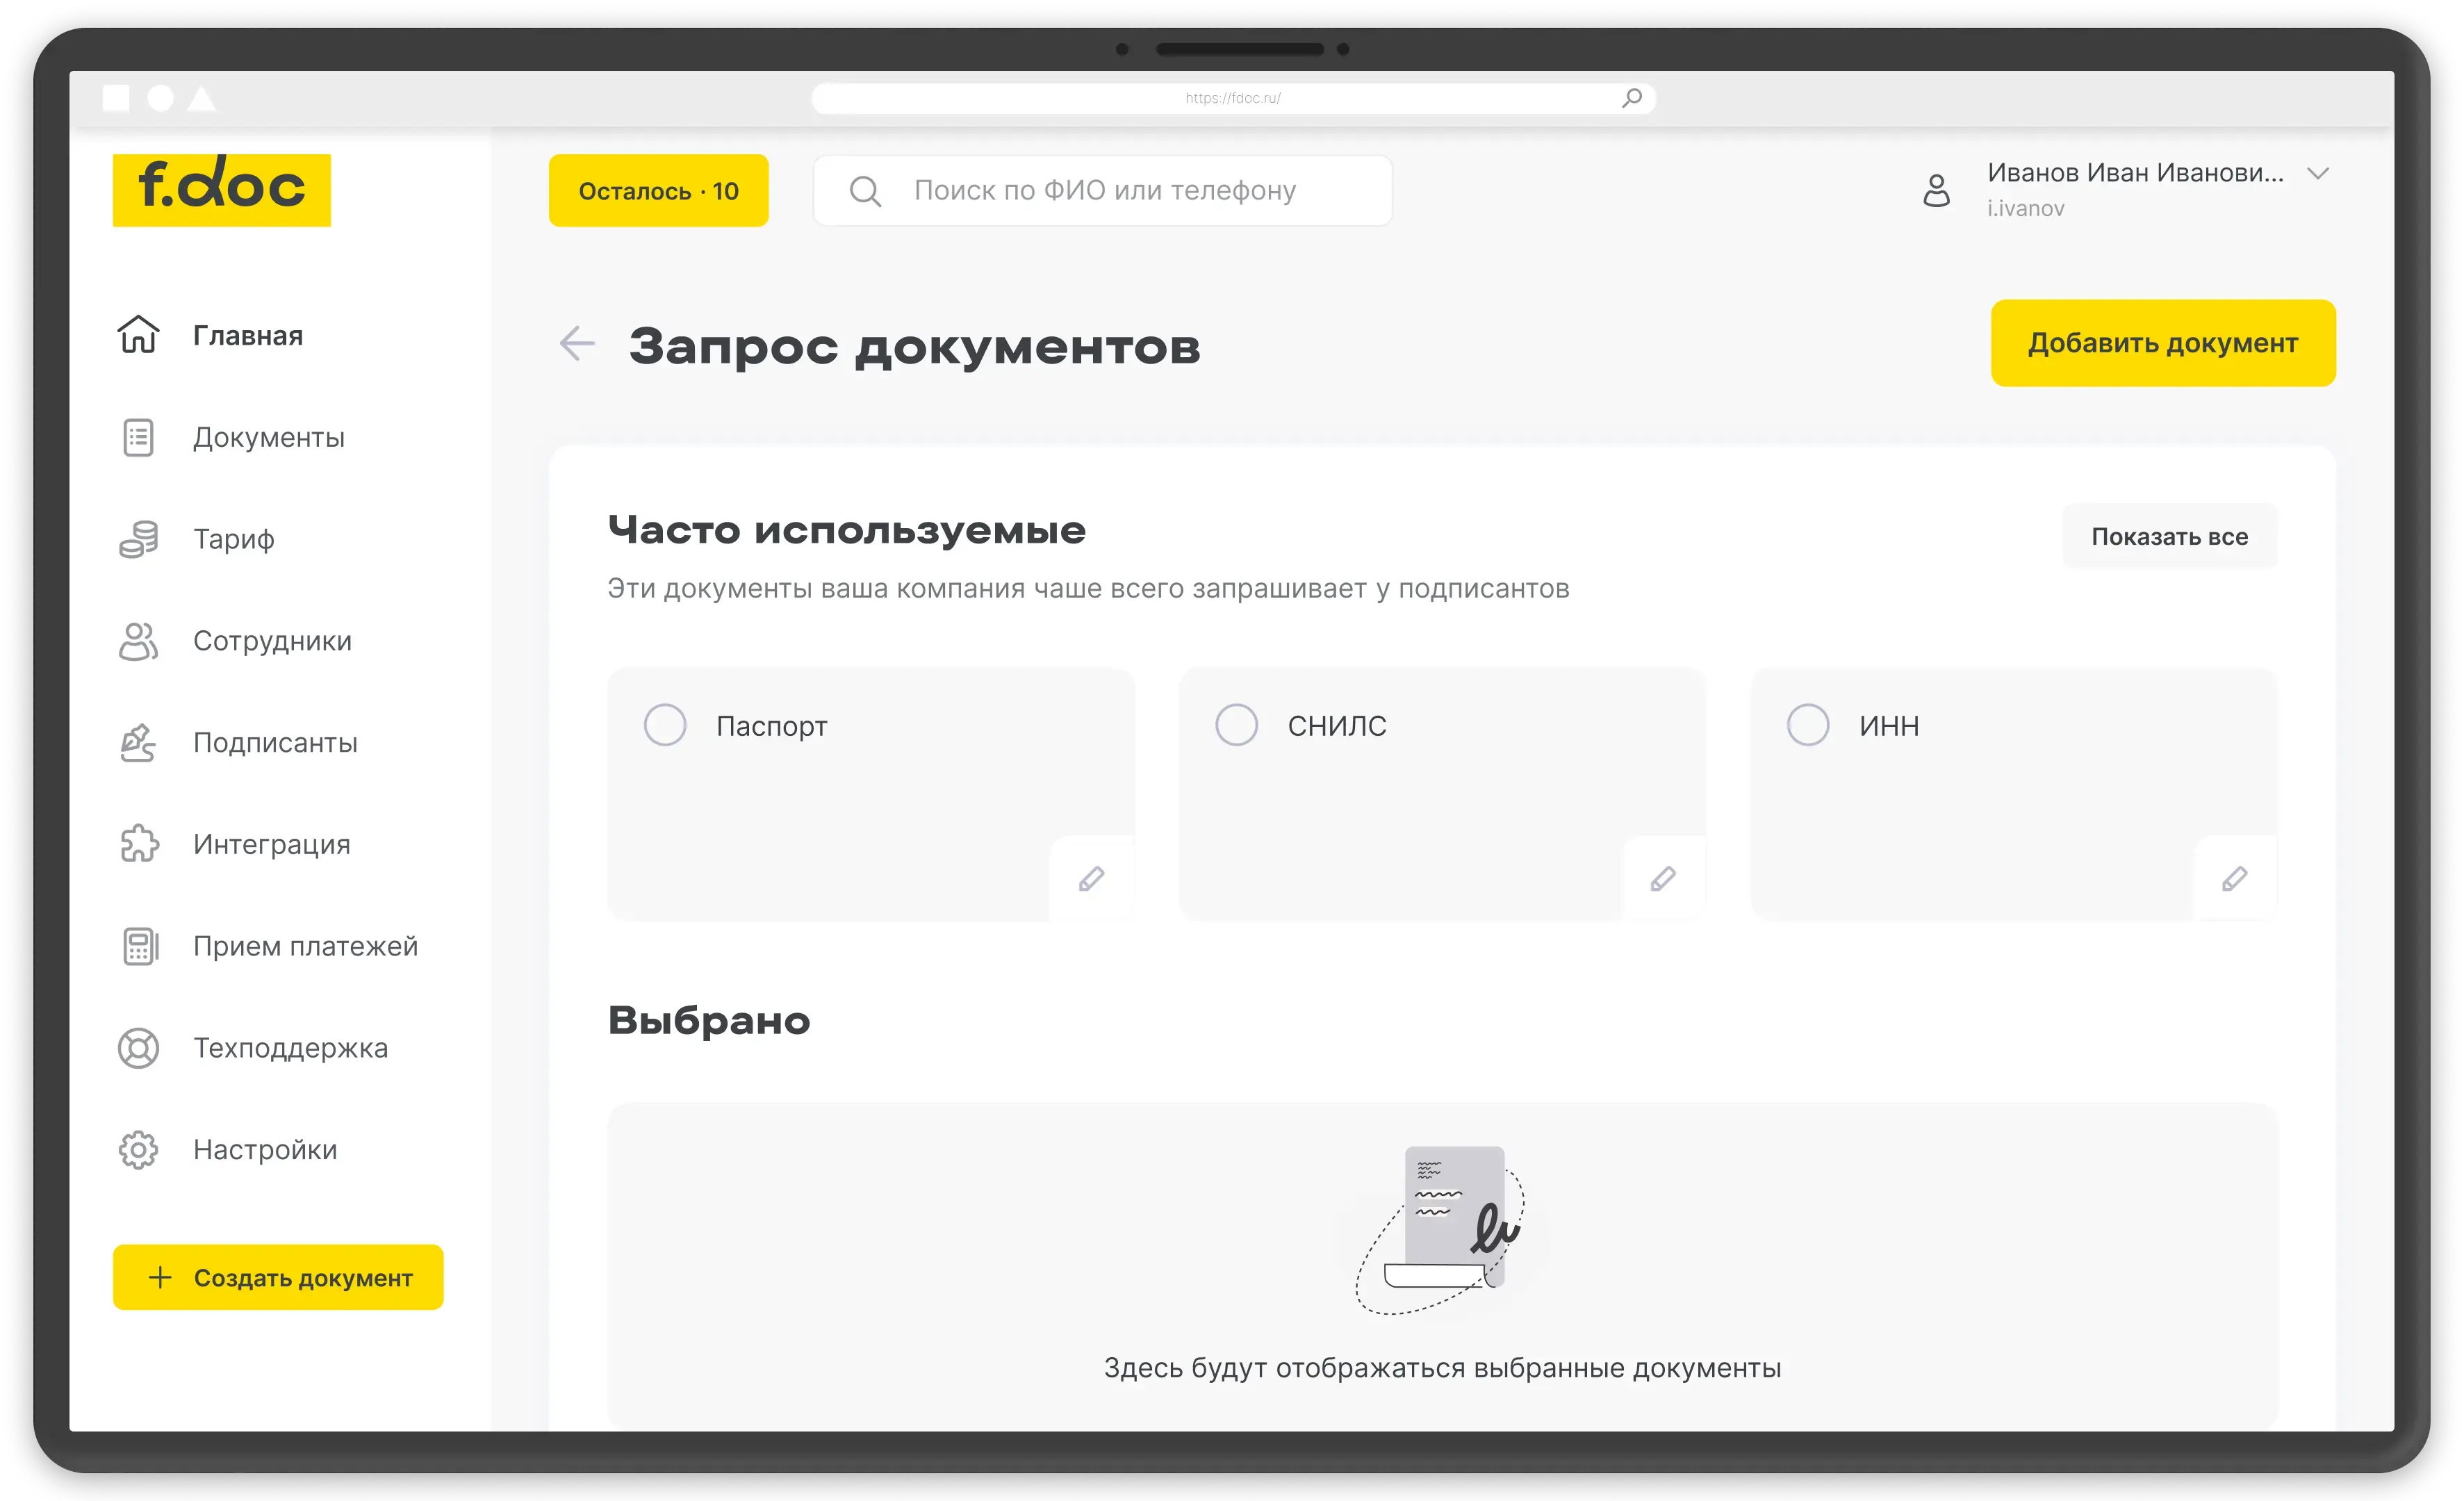Expand the user account dropdown chevron

(2318, 174)
